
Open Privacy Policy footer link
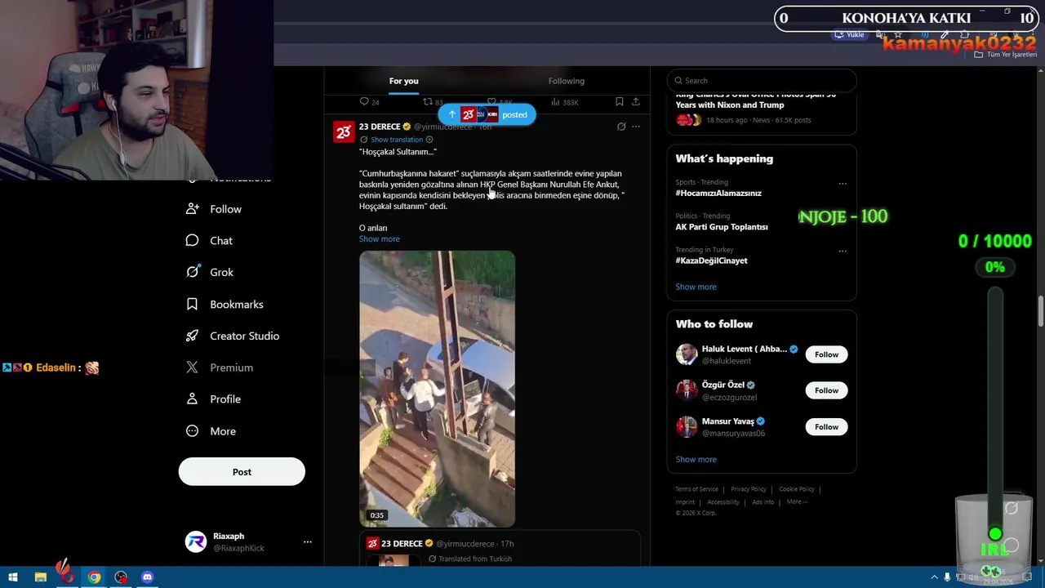point(749,489)
